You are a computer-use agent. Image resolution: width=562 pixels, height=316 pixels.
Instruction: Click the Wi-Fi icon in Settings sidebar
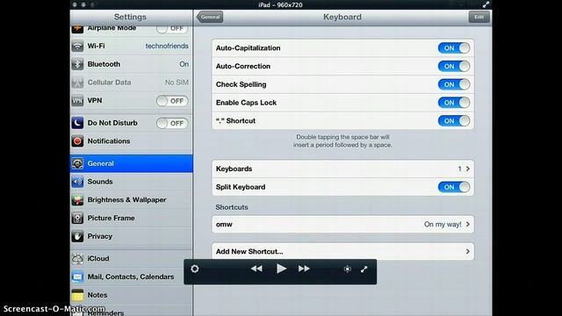click(77, 46)
